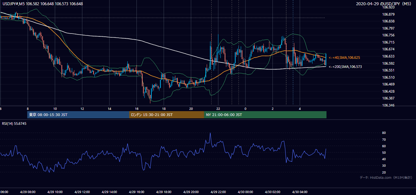Select the ロンドン 15:30-21:00 JST session bar
Viewport: 416px width, 195px height.
coord(167,115)
